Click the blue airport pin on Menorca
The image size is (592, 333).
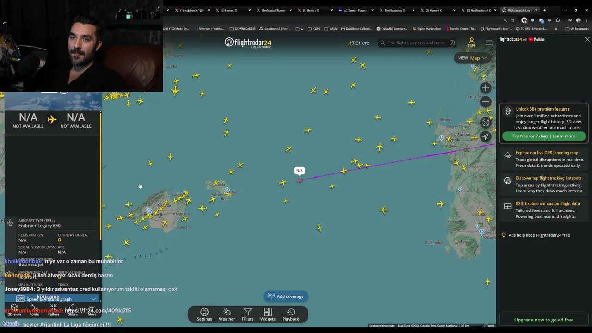point(227,191)
